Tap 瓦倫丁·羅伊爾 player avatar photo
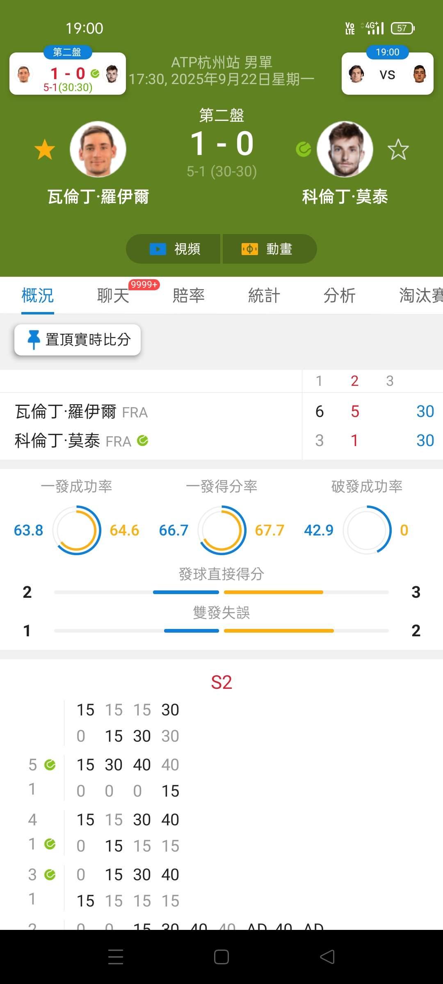The width and height of the screenshot is (443, 984). coord(98,149)
